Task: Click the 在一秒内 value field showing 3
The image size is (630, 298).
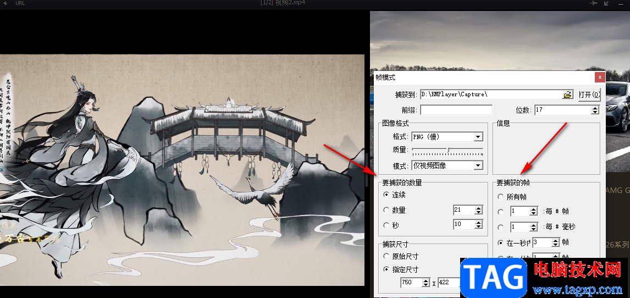Action: [x=543, y=242]
